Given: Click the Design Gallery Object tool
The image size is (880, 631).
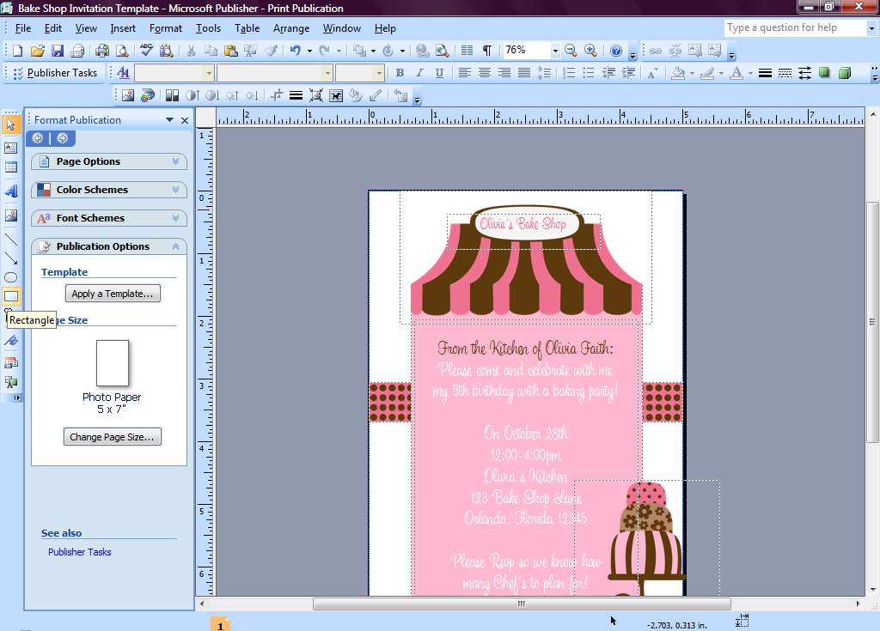Looking at the screenshot, I should (10, 363).
